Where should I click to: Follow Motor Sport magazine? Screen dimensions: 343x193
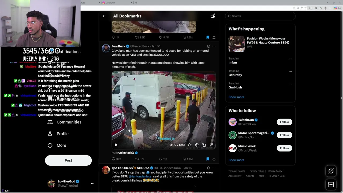(284, 135)
